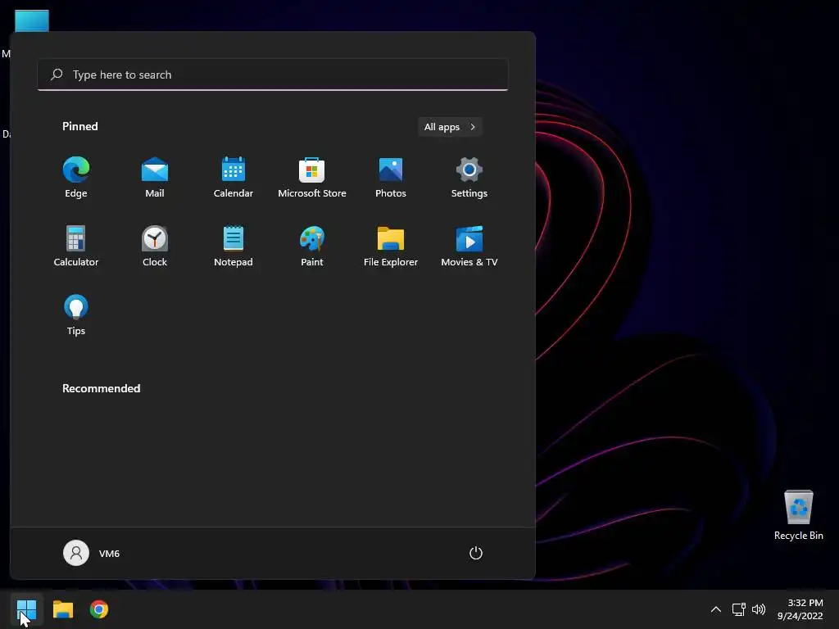The height and width of the screenshot is (629, 839).
Task: Launch Google Chrome from the taskbar
Action: click(x=99, y=609)
